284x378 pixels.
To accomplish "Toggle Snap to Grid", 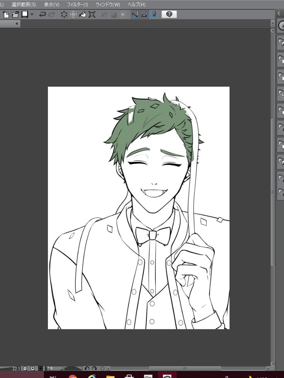I will (x=154, y=14).
